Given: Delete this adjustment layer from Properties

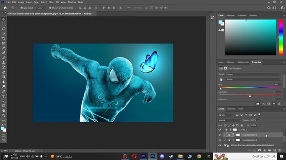Looking at the screenshot, I should [x=279, y=104].
